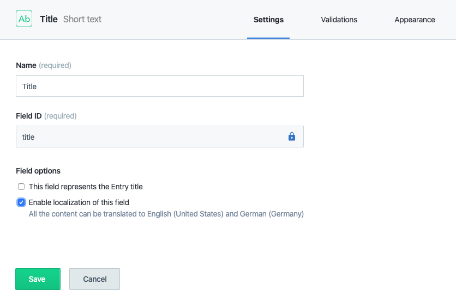Click the bold Title heading text
This screenshot has height=303, width=456.
pos(49,19)
